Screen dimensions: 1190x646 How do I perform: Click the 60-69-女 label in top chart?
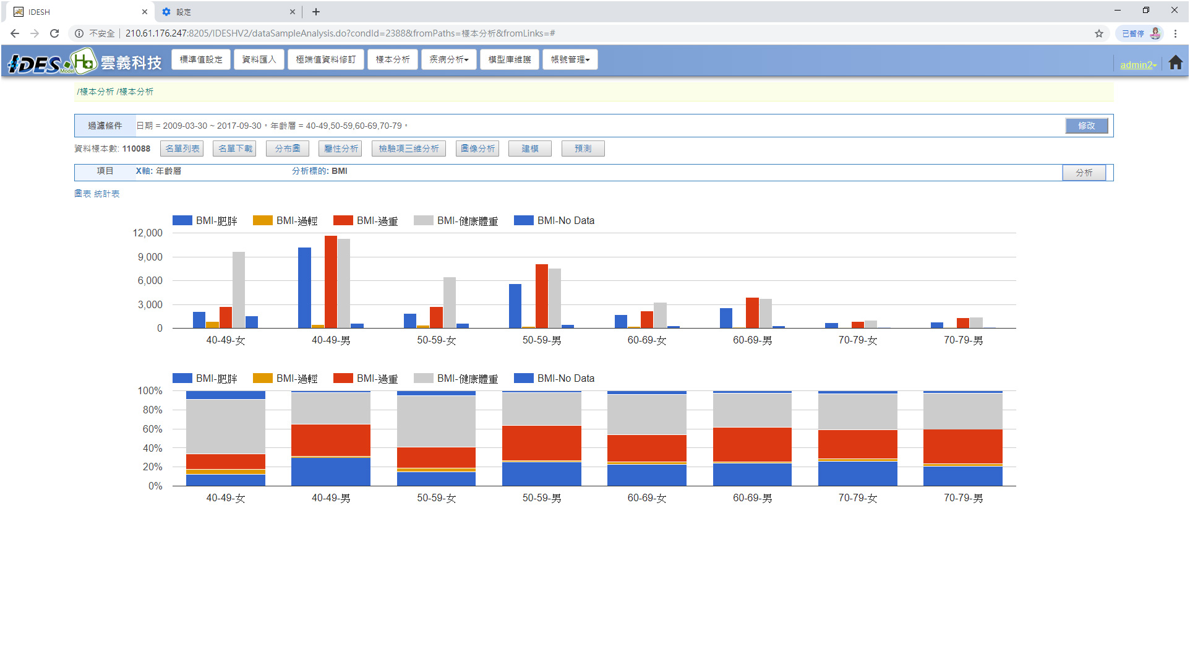(x=647, y=340)
